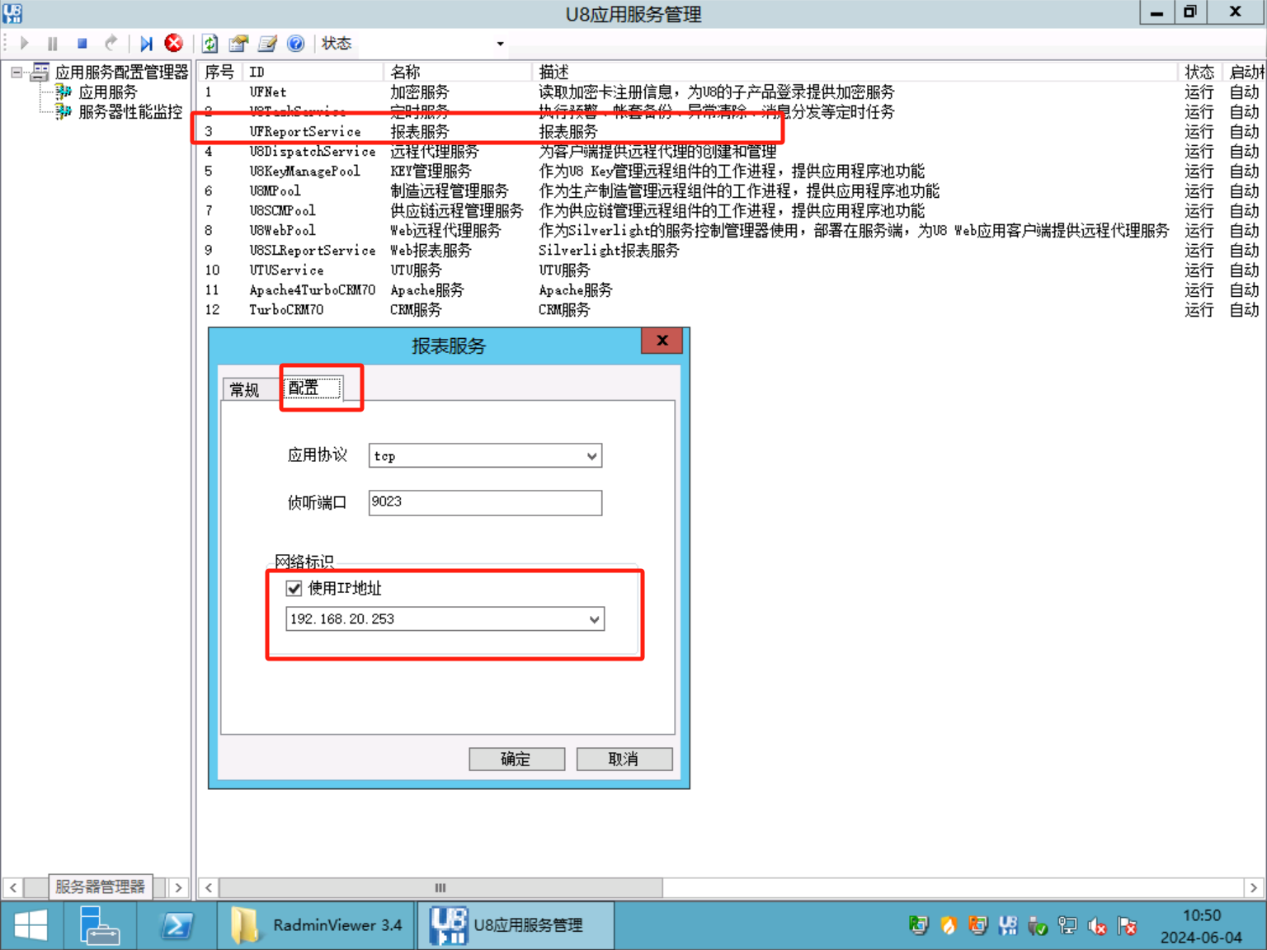
Task: Open PowerShell from the taskbar
Action: coord(177,925)
